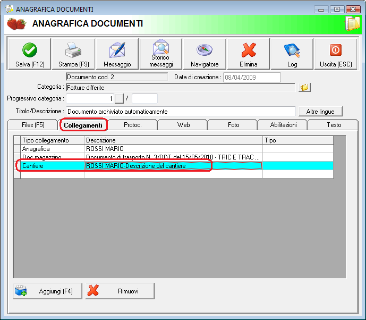The width and height of the screenshot is (366, 320).
Task: Click the strawberry logo in header
Action: coord(16,24)
